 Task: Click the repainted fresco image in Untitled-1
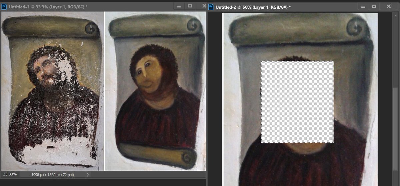click(x=155, y=91)
